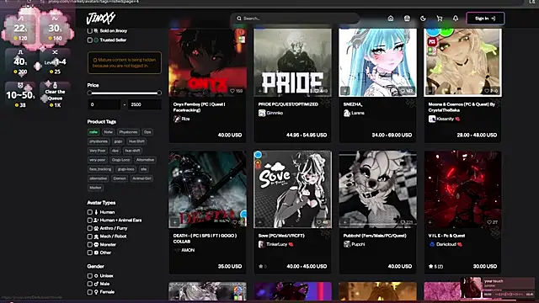Add V I L E avatar plus icon
Screen dimensions: 539x303
430,222
